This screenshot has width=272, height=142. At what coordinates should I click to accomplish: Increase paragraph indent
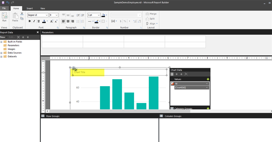pyautogui.click(x=83, y=15)
